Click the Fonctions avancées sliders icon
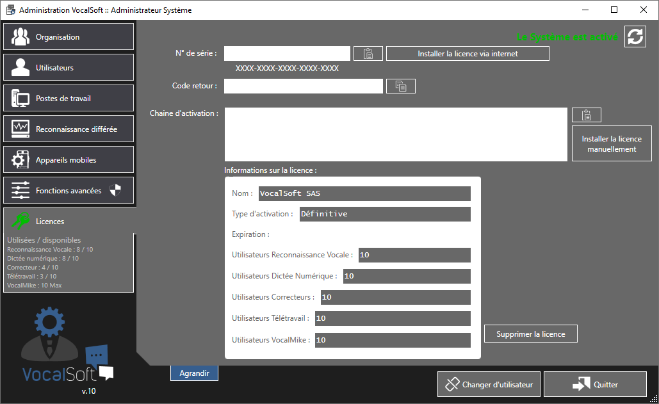659x404 pixels. 20,190
